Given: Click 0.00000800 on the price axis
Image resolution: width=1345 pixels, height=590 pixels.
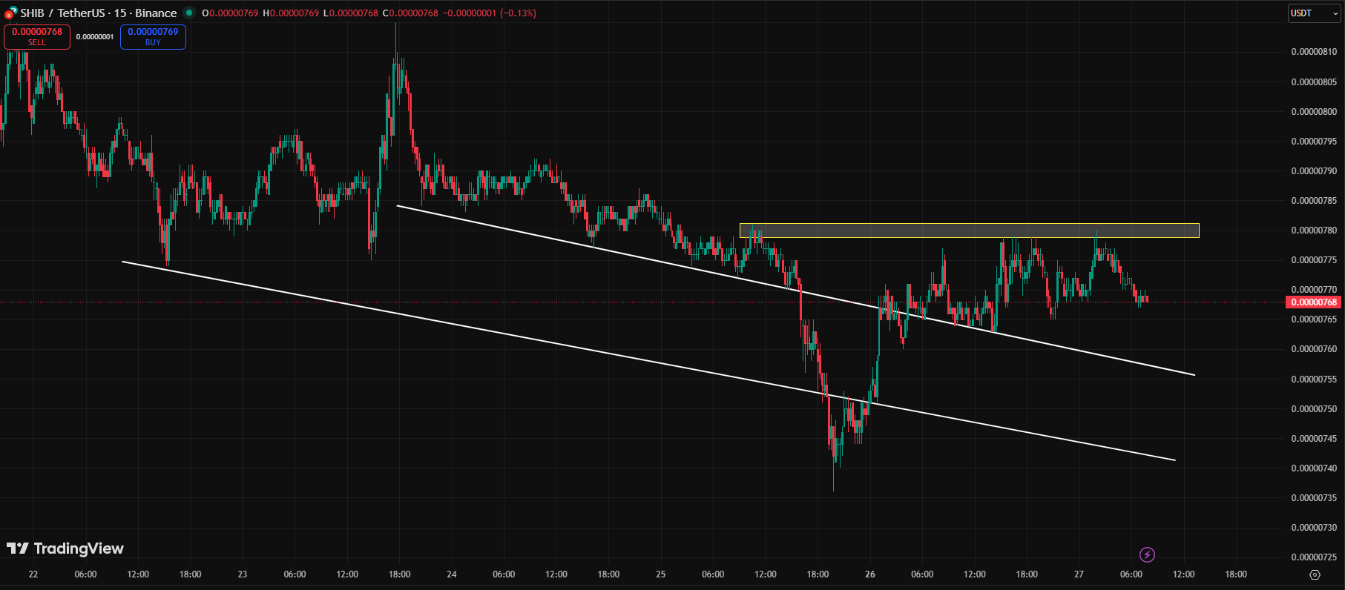Looking at the screenshot, I should tap(1313, 112).
